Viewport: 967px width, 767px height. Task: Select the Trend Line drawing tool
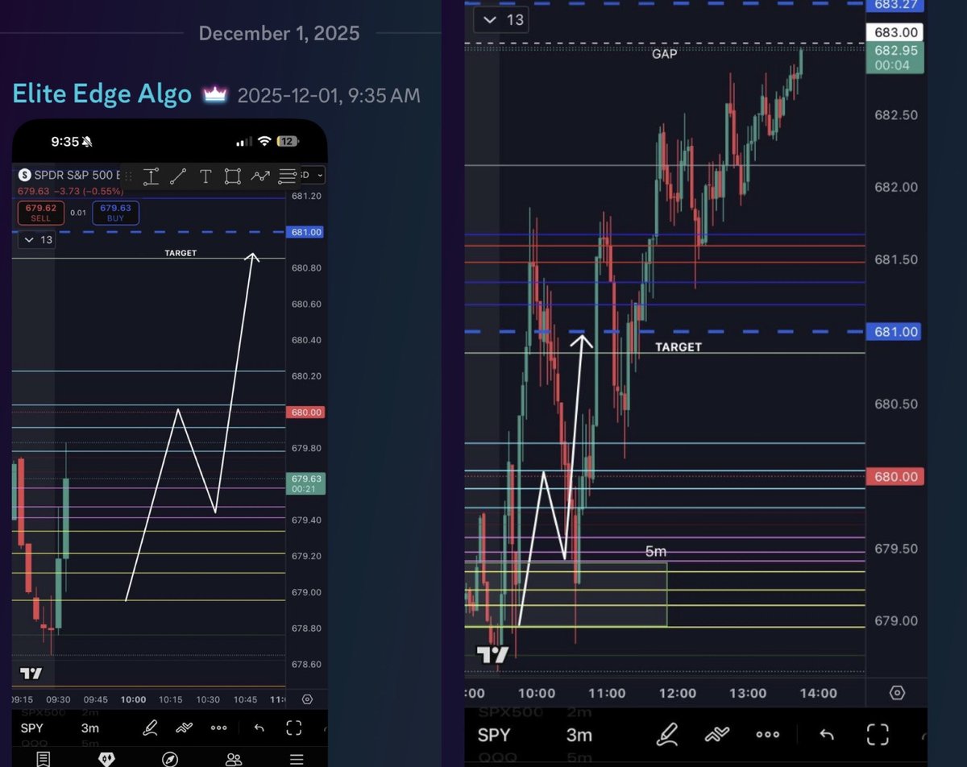click(178, 175)
